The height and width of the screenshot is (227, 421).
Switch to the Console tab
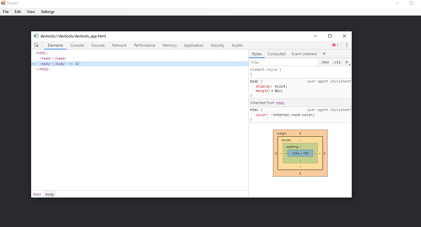point(77,45)
